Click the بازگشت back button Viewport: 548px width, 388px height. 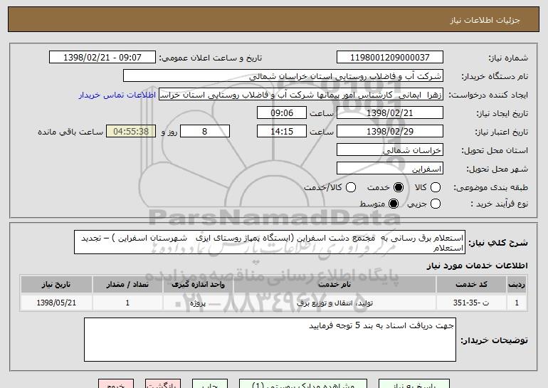[x=163, y=384]
